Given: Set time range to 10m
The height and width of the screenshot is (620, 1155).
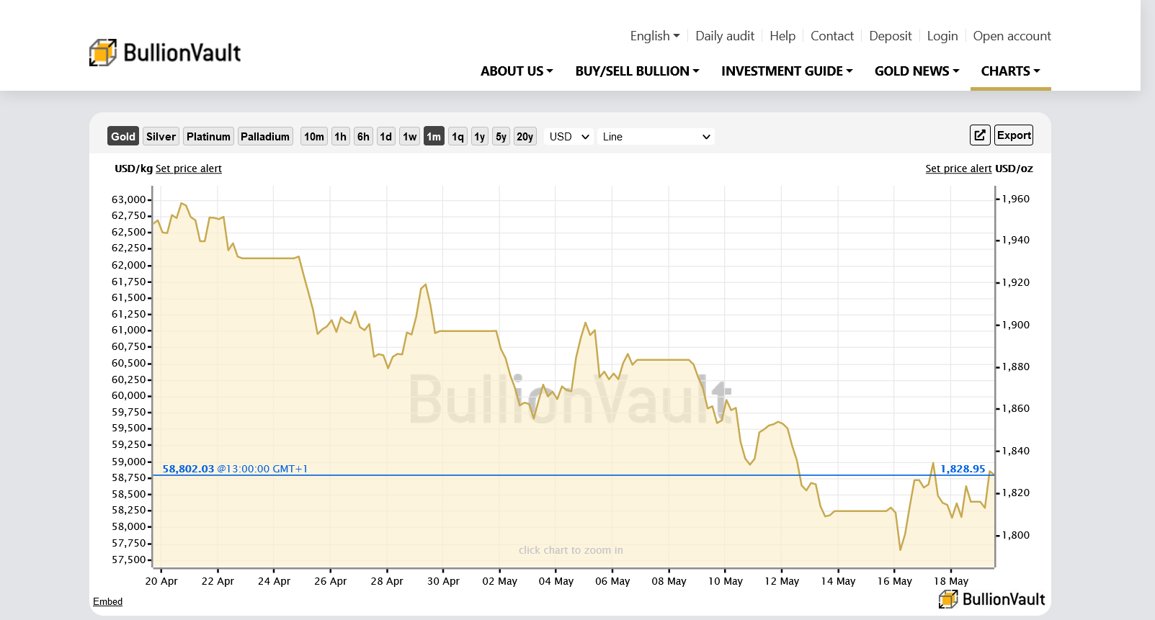Looking at the screenshot, I should (313, 136).
